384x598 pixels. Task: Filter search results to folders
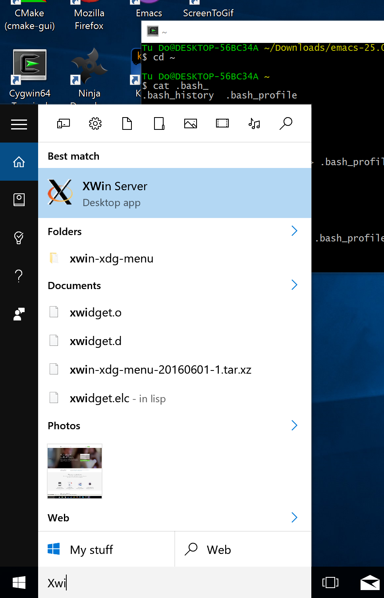coord(158,123)
